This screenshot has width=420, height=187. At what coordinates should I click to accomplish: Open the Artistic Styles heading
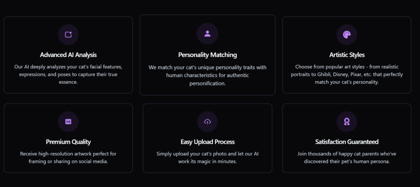coord(347,55)
